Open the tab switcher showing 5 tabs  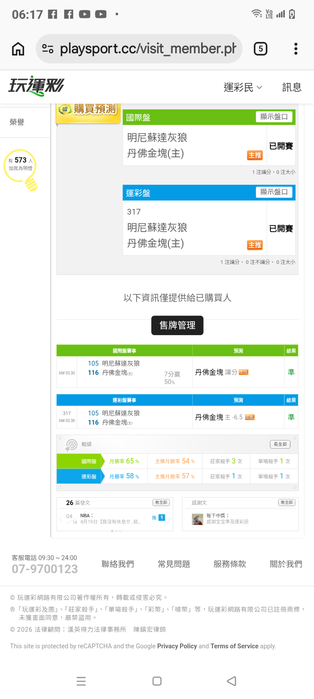(x=260, y=49)
